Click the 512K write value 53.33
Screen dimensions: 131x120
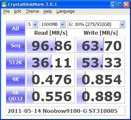[x=101, y=62]
